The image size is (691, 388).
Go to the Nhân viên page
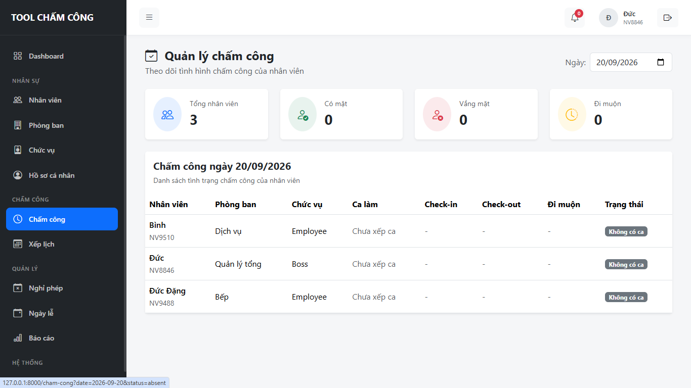click(62, 100)
